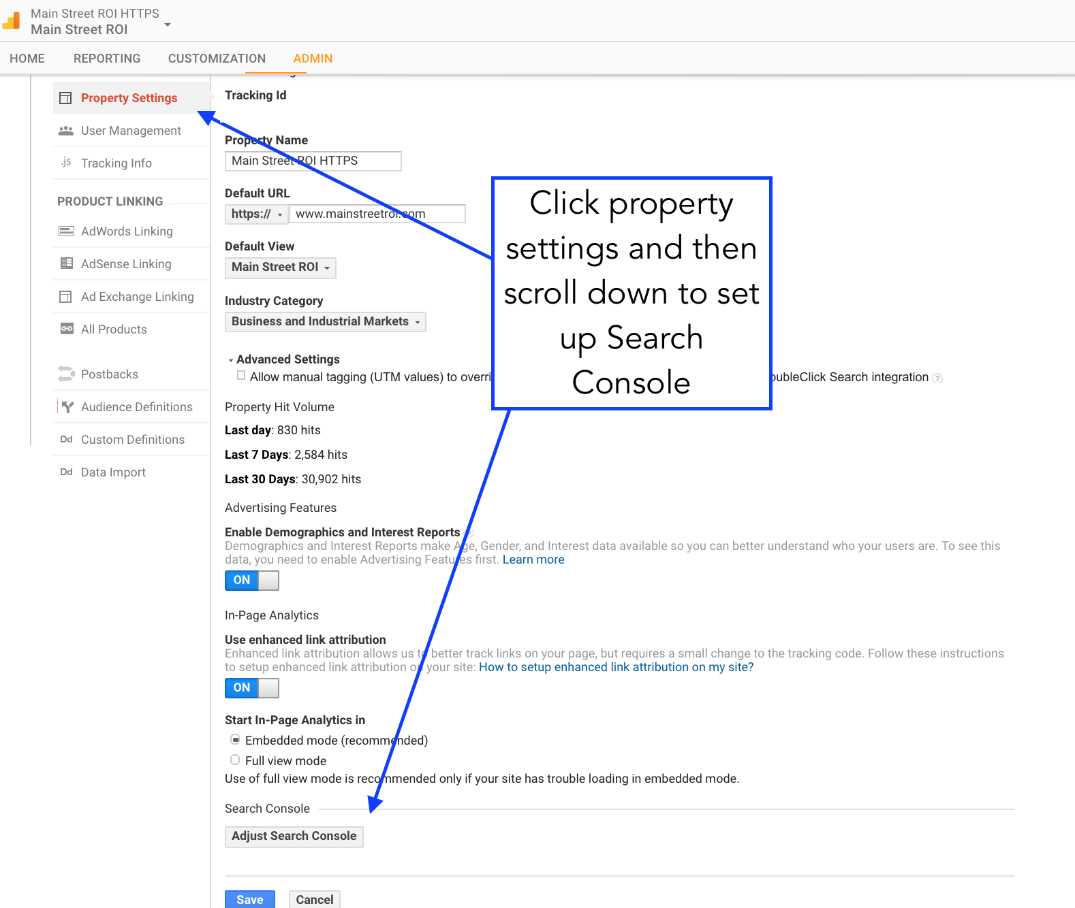Click the All Products link icon
This screenshot has width=1075, height=908.
(66, 329)
